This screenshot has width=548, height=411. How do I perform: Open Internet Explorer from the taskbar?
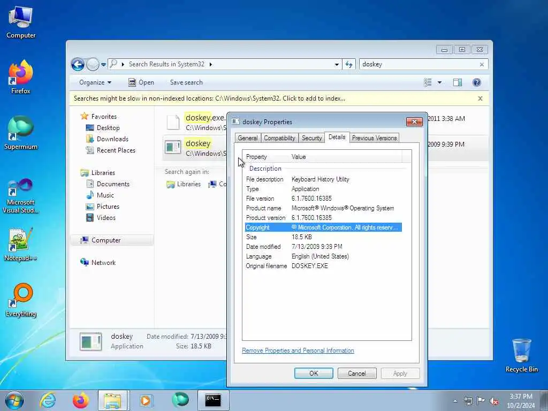point(48,400)
